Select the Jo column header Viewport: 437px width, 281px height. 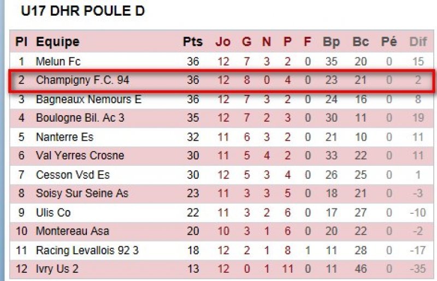click(223, 42)
